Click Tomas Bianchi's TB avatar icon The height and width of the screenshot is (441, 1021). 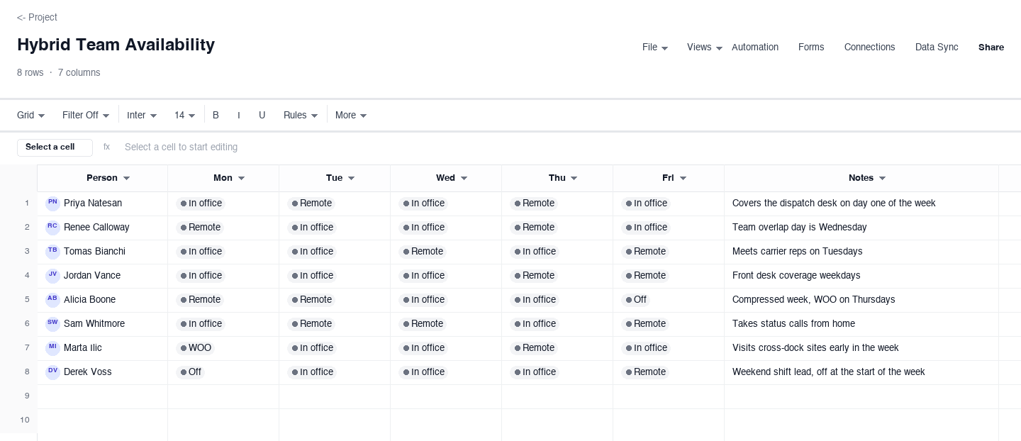[52, 252]
